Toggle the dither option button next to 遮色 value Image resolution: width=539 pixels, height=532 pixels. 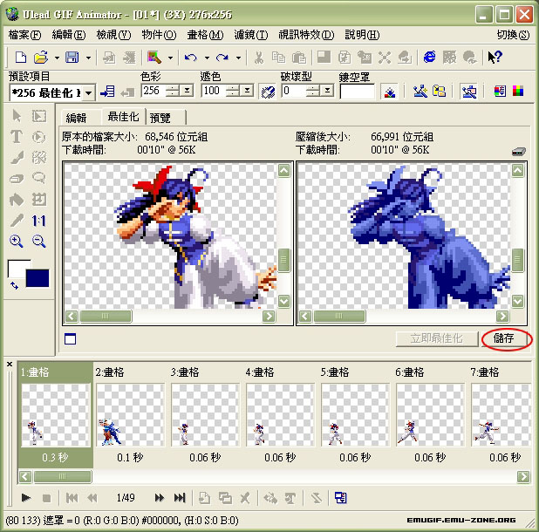(268, 92)
